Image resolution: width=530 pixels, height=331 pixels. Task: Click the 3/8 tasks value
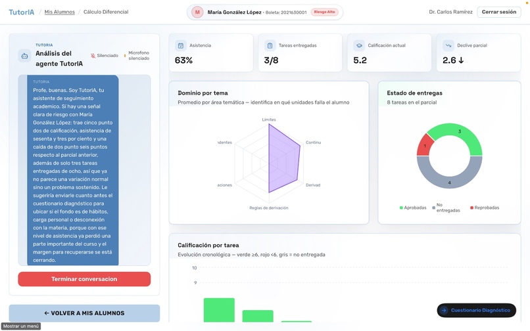point(271,60)
